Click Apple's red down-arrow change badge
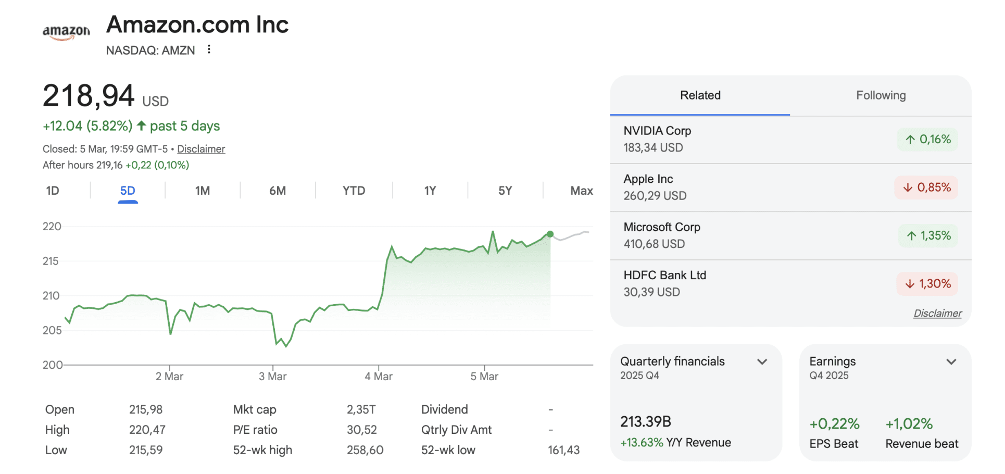Image resolution: width=1005 pixels, height=474 pixels. click(926, 188)
